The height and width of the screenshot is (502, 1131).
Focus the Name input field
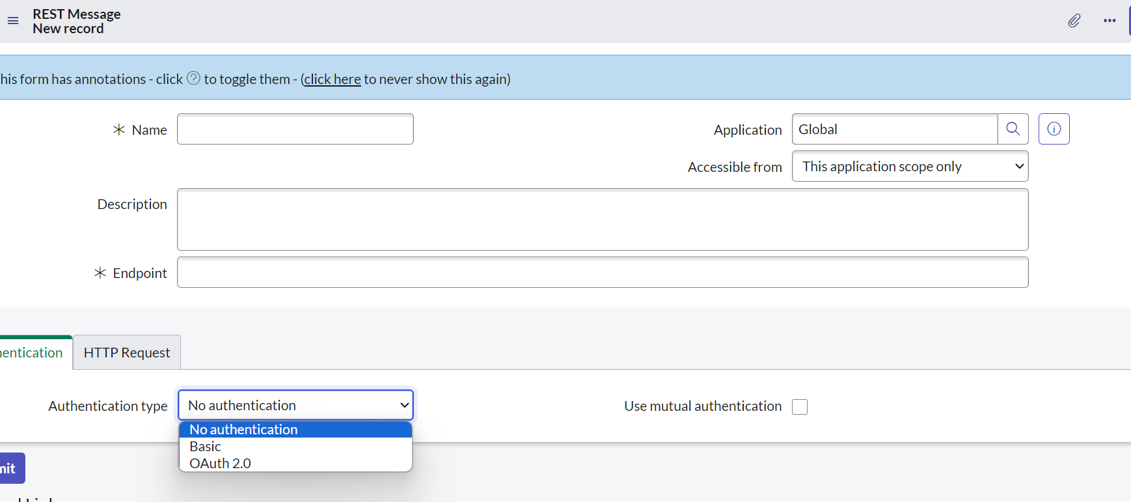pos(295,129)
